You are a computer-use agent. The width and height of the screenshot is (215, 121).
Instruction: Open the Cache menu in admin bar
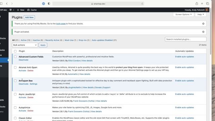(x=32, y=10)
